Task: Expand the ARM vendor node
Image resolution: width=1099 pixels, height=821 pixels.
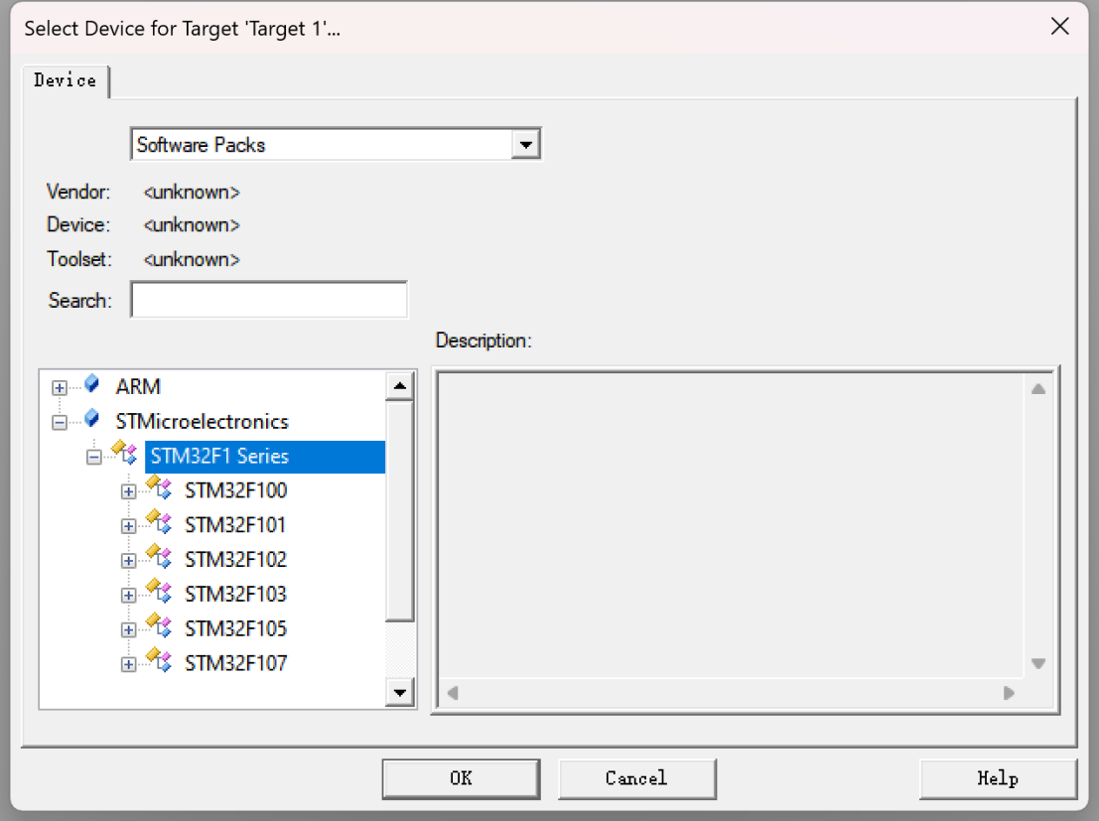Action: [x=60, y=388]
